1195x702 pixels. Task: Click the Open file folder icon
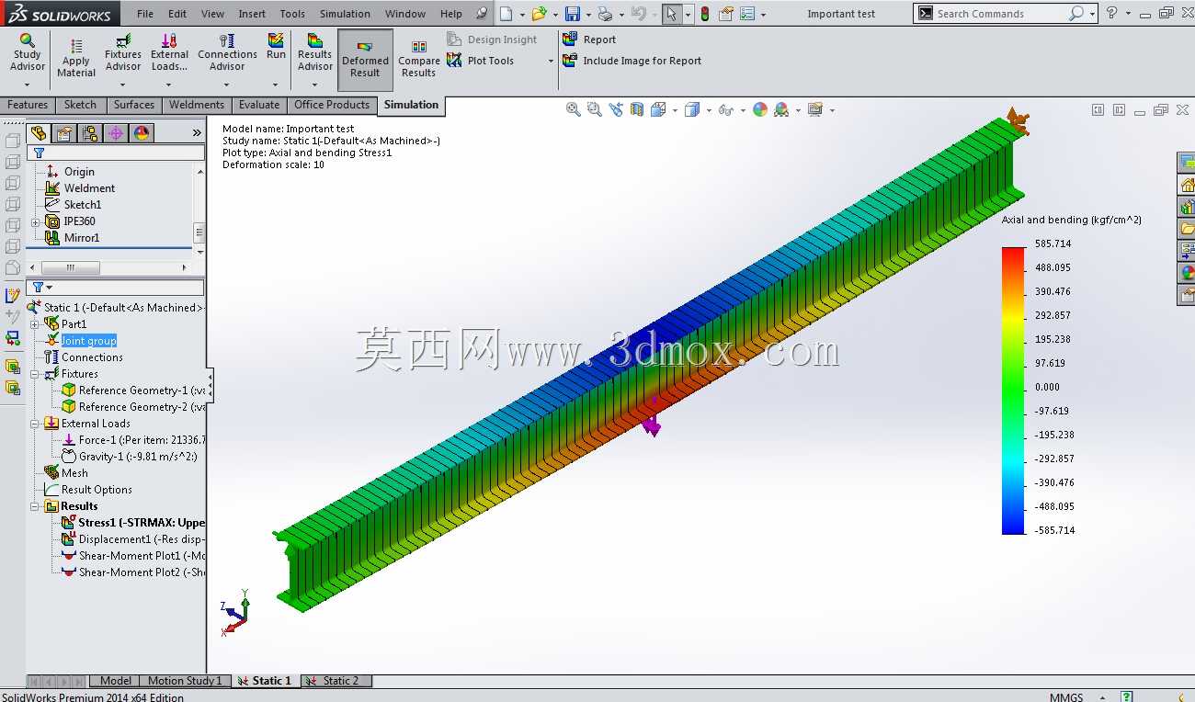(539, 14)
